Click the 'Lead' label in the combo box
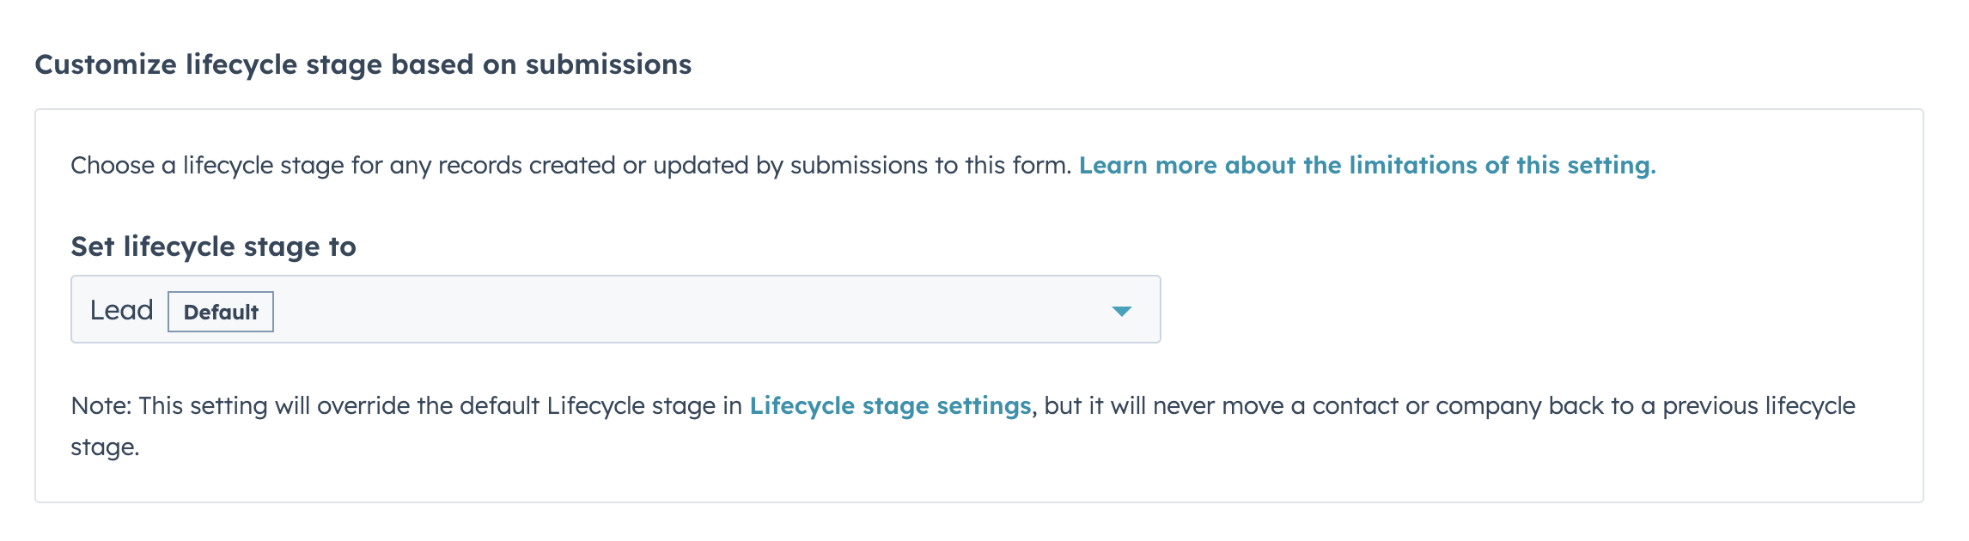Screen dimensions: 1969x541 tap(121, 309)
